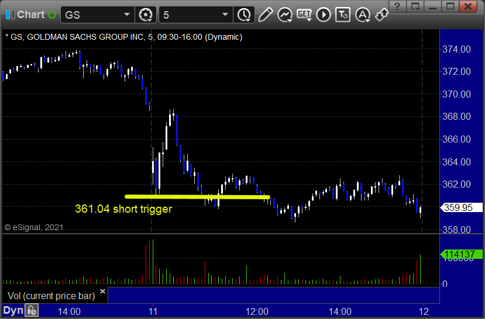
Task: Open the gear symbol settings menu
Action: 145,15
